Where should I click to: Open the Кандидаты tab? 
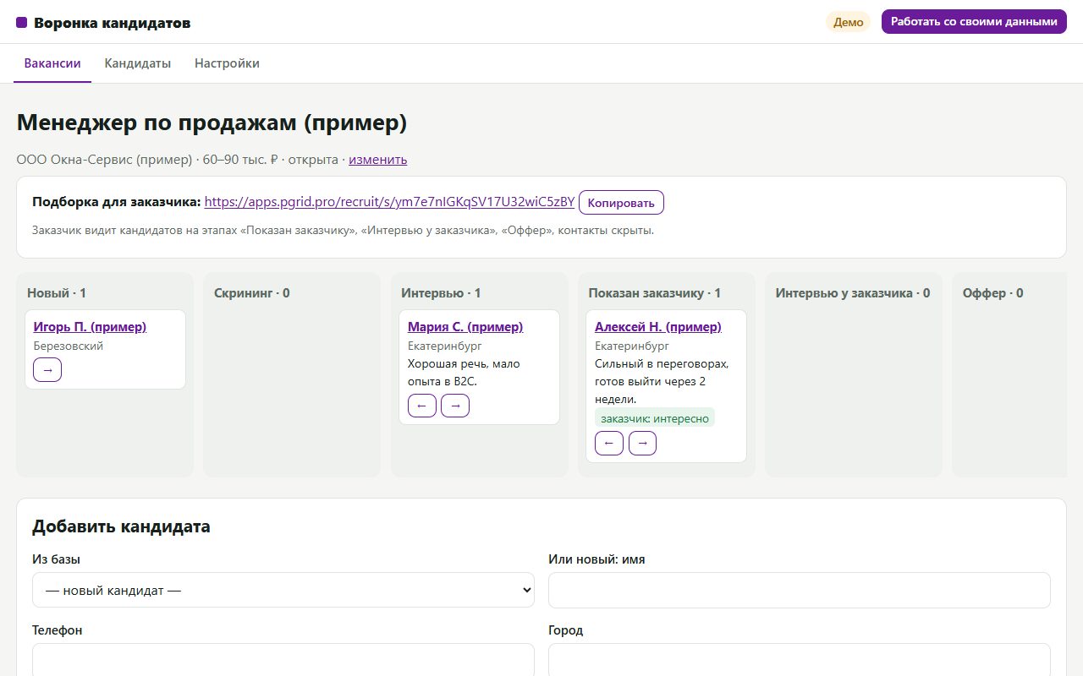pyautogui.click(x=137, y=63)
